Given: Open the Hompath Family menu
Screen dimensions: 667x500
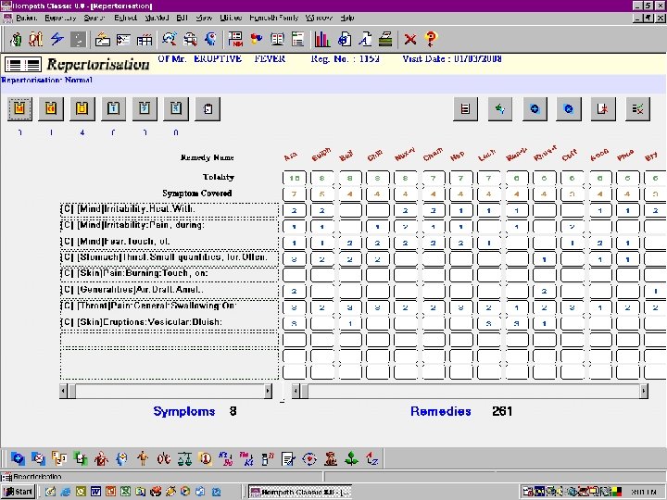Looking at the screenshot, I should [x=275, y=18].
